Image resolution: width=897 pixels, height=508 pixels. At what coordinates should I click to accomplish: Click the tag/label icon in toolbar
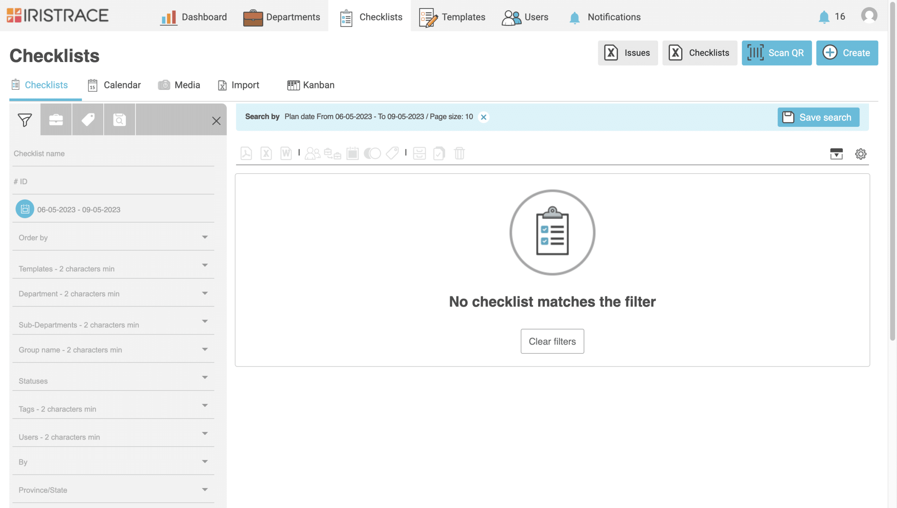pyautogui.click(x=392, y=153)
